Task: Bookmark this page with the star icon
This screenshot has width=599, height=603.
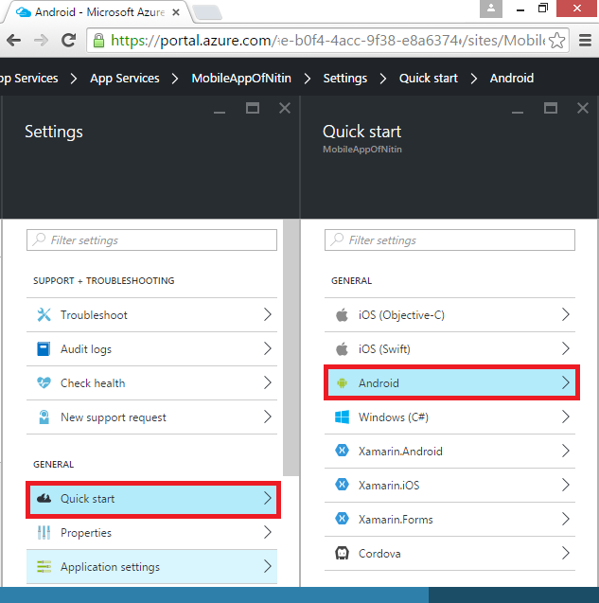Action: [x=558, y=41]
